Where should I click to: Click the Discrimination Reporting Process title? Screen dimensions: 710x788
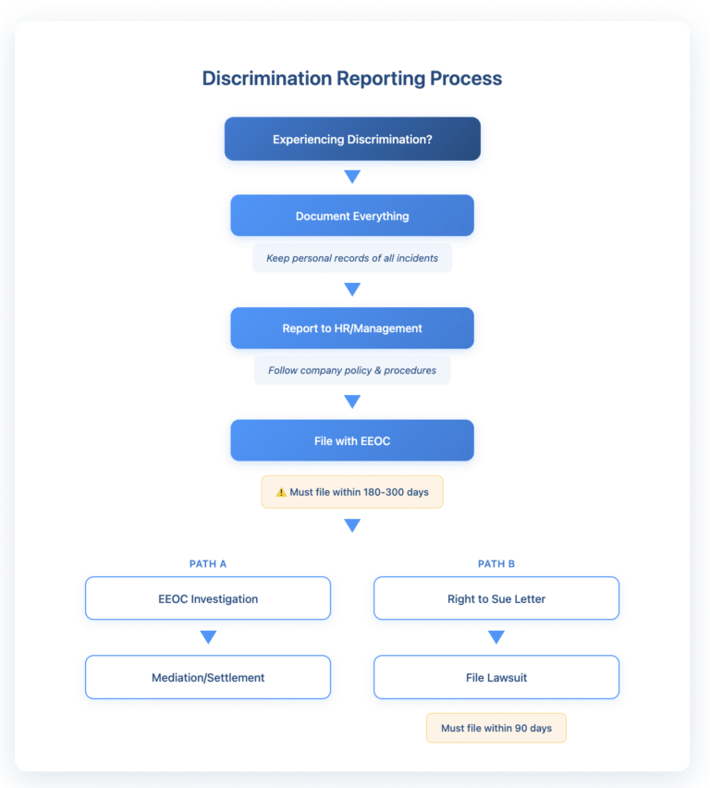tap(352, 79)
